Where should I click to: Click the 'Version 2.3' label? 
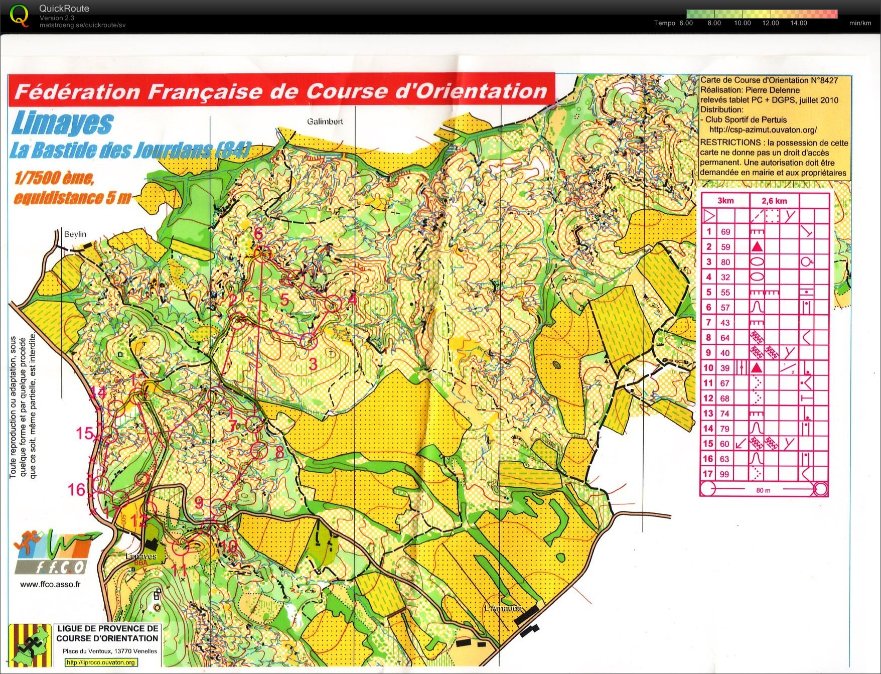[57, 18]
